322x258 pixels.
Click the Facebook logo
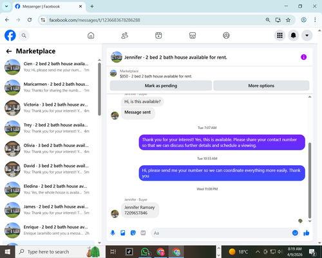pyautogui.click(x=10, y=35)
